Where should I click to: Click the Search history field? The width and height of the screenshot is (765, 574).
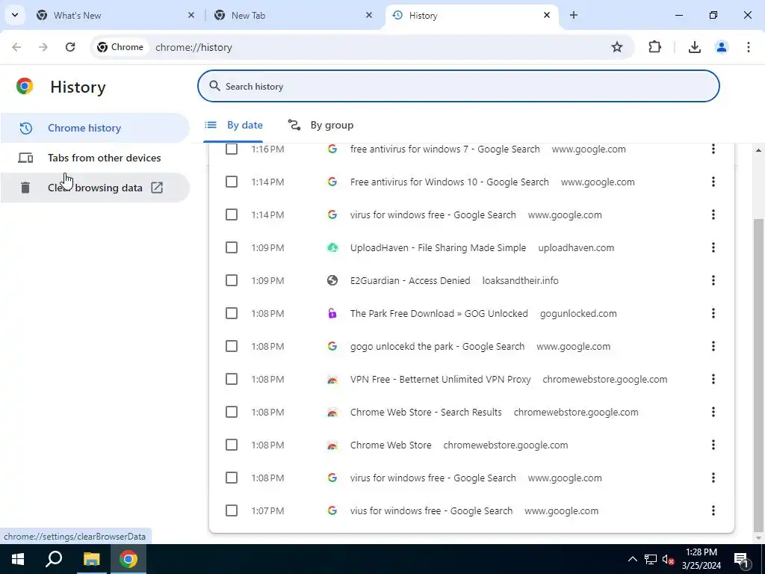point(459,87)
